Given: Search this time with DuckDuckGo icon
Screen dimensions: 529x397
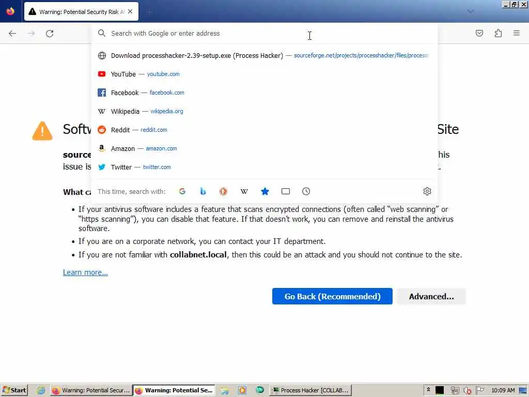Looking at the screenshot, I should pyautogui.click(x=223, y=191).
